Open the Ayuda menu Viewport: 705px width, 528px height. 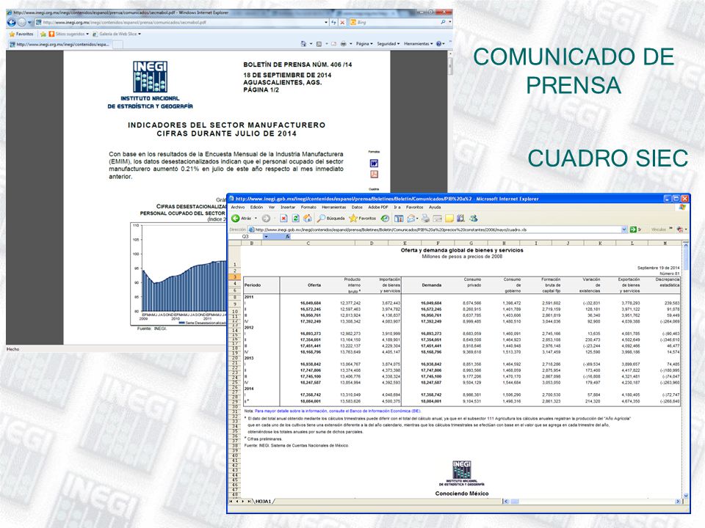435,208
